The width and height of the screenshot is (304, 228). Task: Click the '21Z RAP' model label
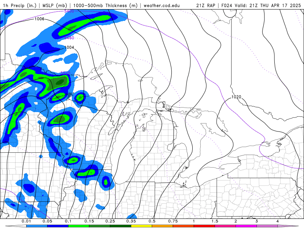pyautogui.click(x=206, y=5)
